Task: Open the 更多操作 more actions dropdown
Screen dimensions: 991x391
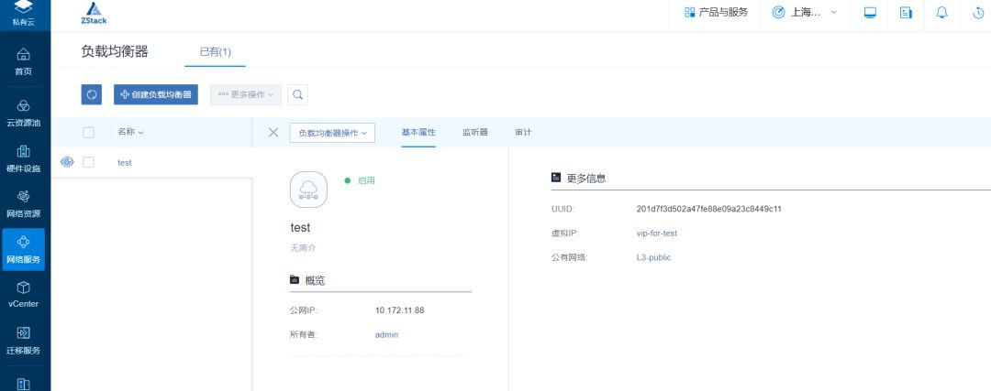Action: pyautogui.click(x=245, y=94)
